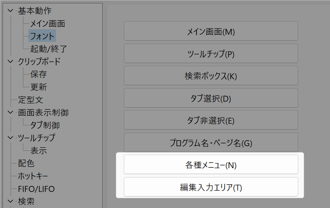
Task: Go to the 更新 tree item
Action: click(x=39, y=87)
